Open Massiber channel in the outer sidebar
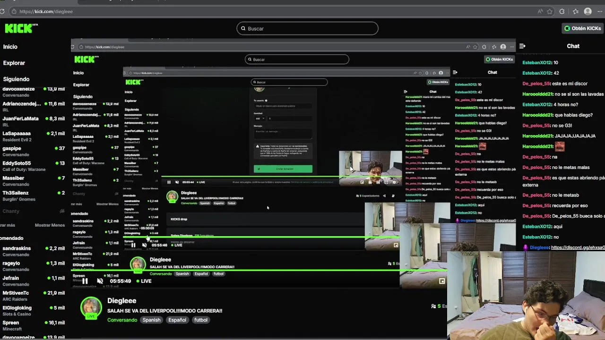The image size is (605, 340). [34, 181]
